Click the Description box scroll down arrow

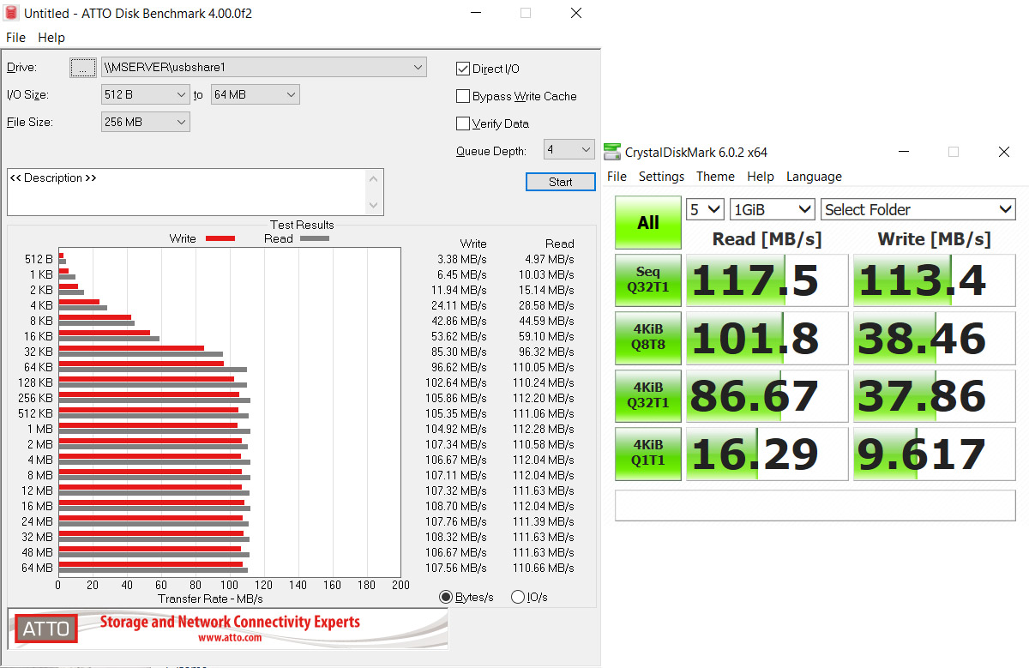click(373, 206)
